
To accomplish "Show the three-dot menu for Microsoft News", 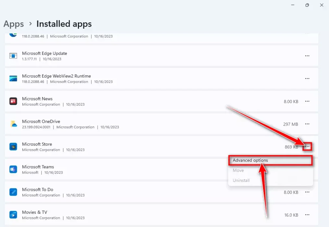I will [307, 101].
